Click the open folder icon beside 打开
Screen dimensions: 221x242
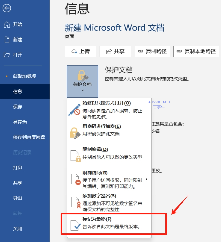coord(7,55)
